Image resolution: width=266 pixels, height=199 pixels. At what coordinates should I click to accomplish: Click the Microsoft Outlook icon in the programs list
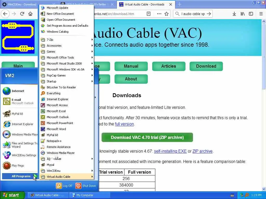click(x=43, y=117)
